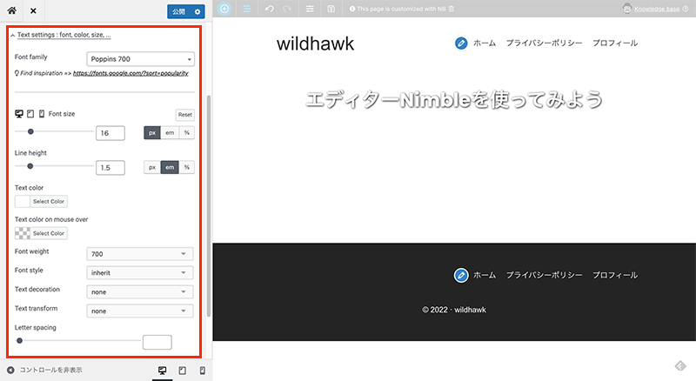
Task: Click the blue plus add-module icon
Action: 225,9
